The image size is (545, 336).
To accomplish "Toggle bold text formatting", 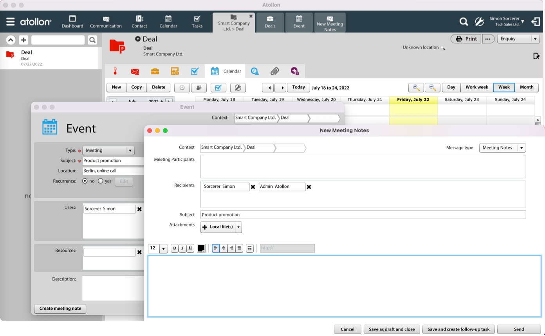I will click(175, 248).
